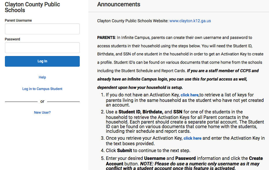Click the bold SSN word in step 2
Viewport: 269px width, 170px height.
coord(178,112)
